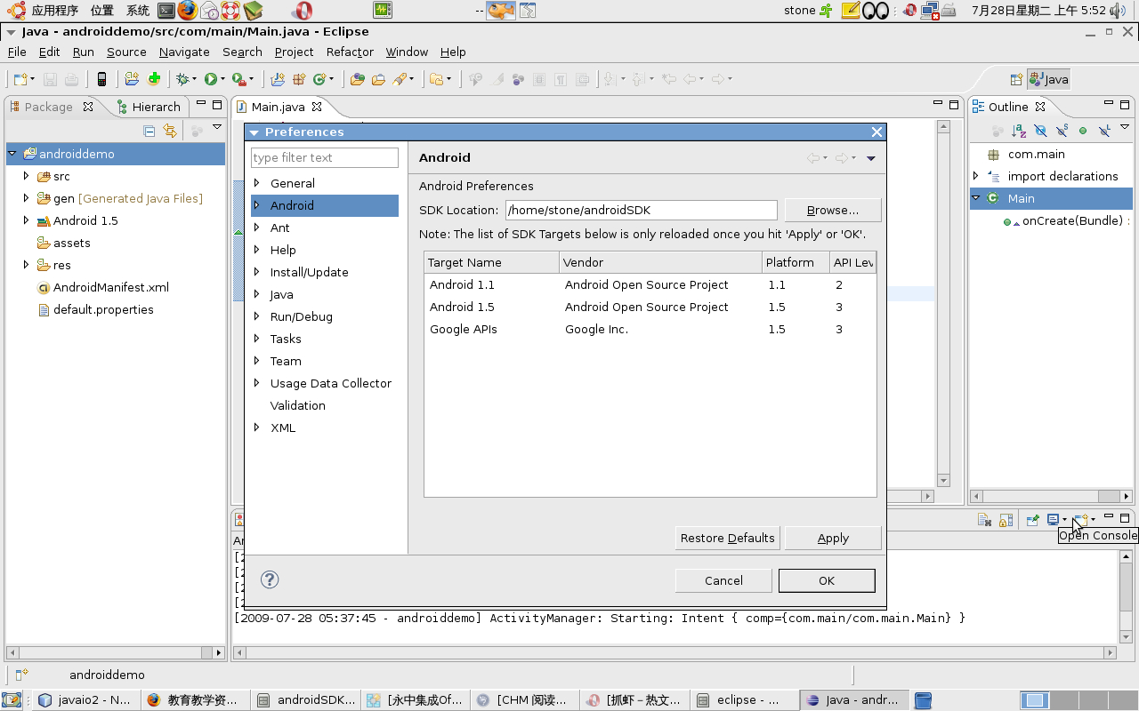Screen dimensions: 1139x711
Task: Click the green Run button icon
Action: pyautogui.click(x=211, y=79)
